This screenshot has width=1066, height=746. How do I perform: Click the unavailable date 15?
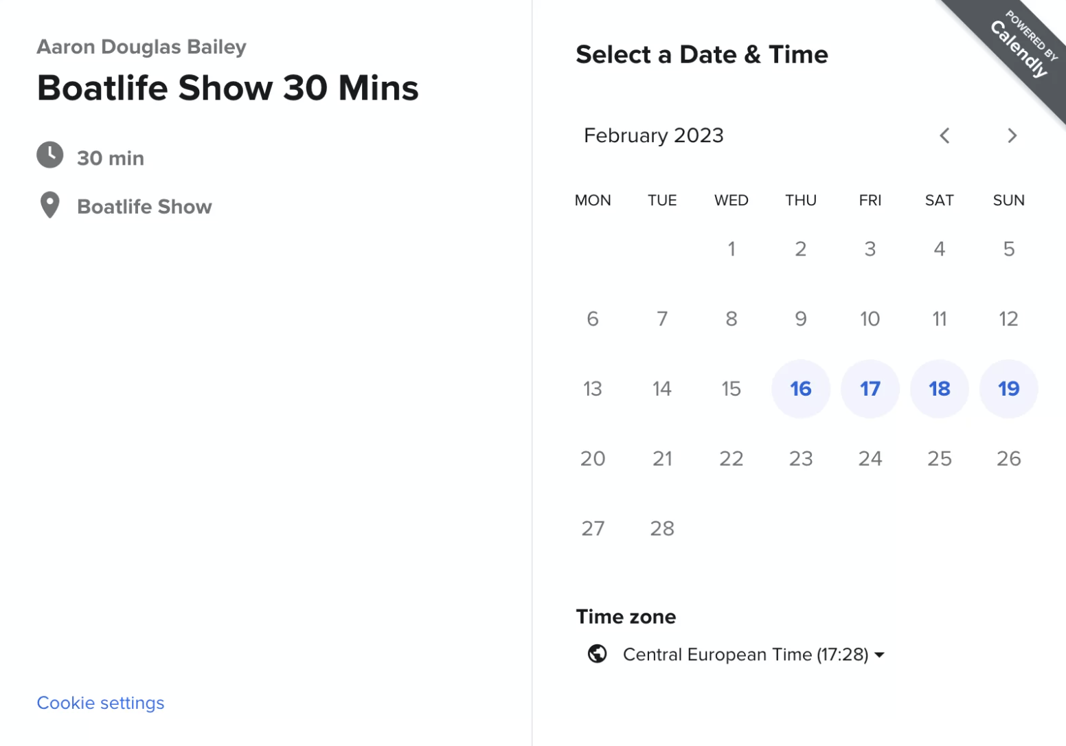pos(732,389)
